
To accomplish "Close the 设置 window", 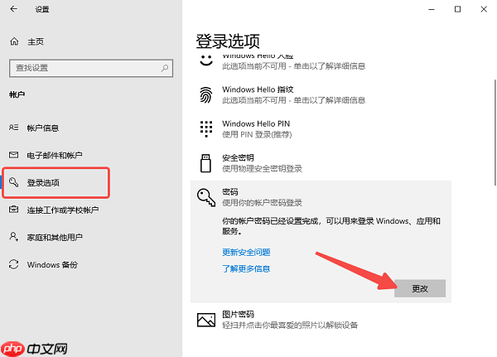I will click(x=484, y=9).
